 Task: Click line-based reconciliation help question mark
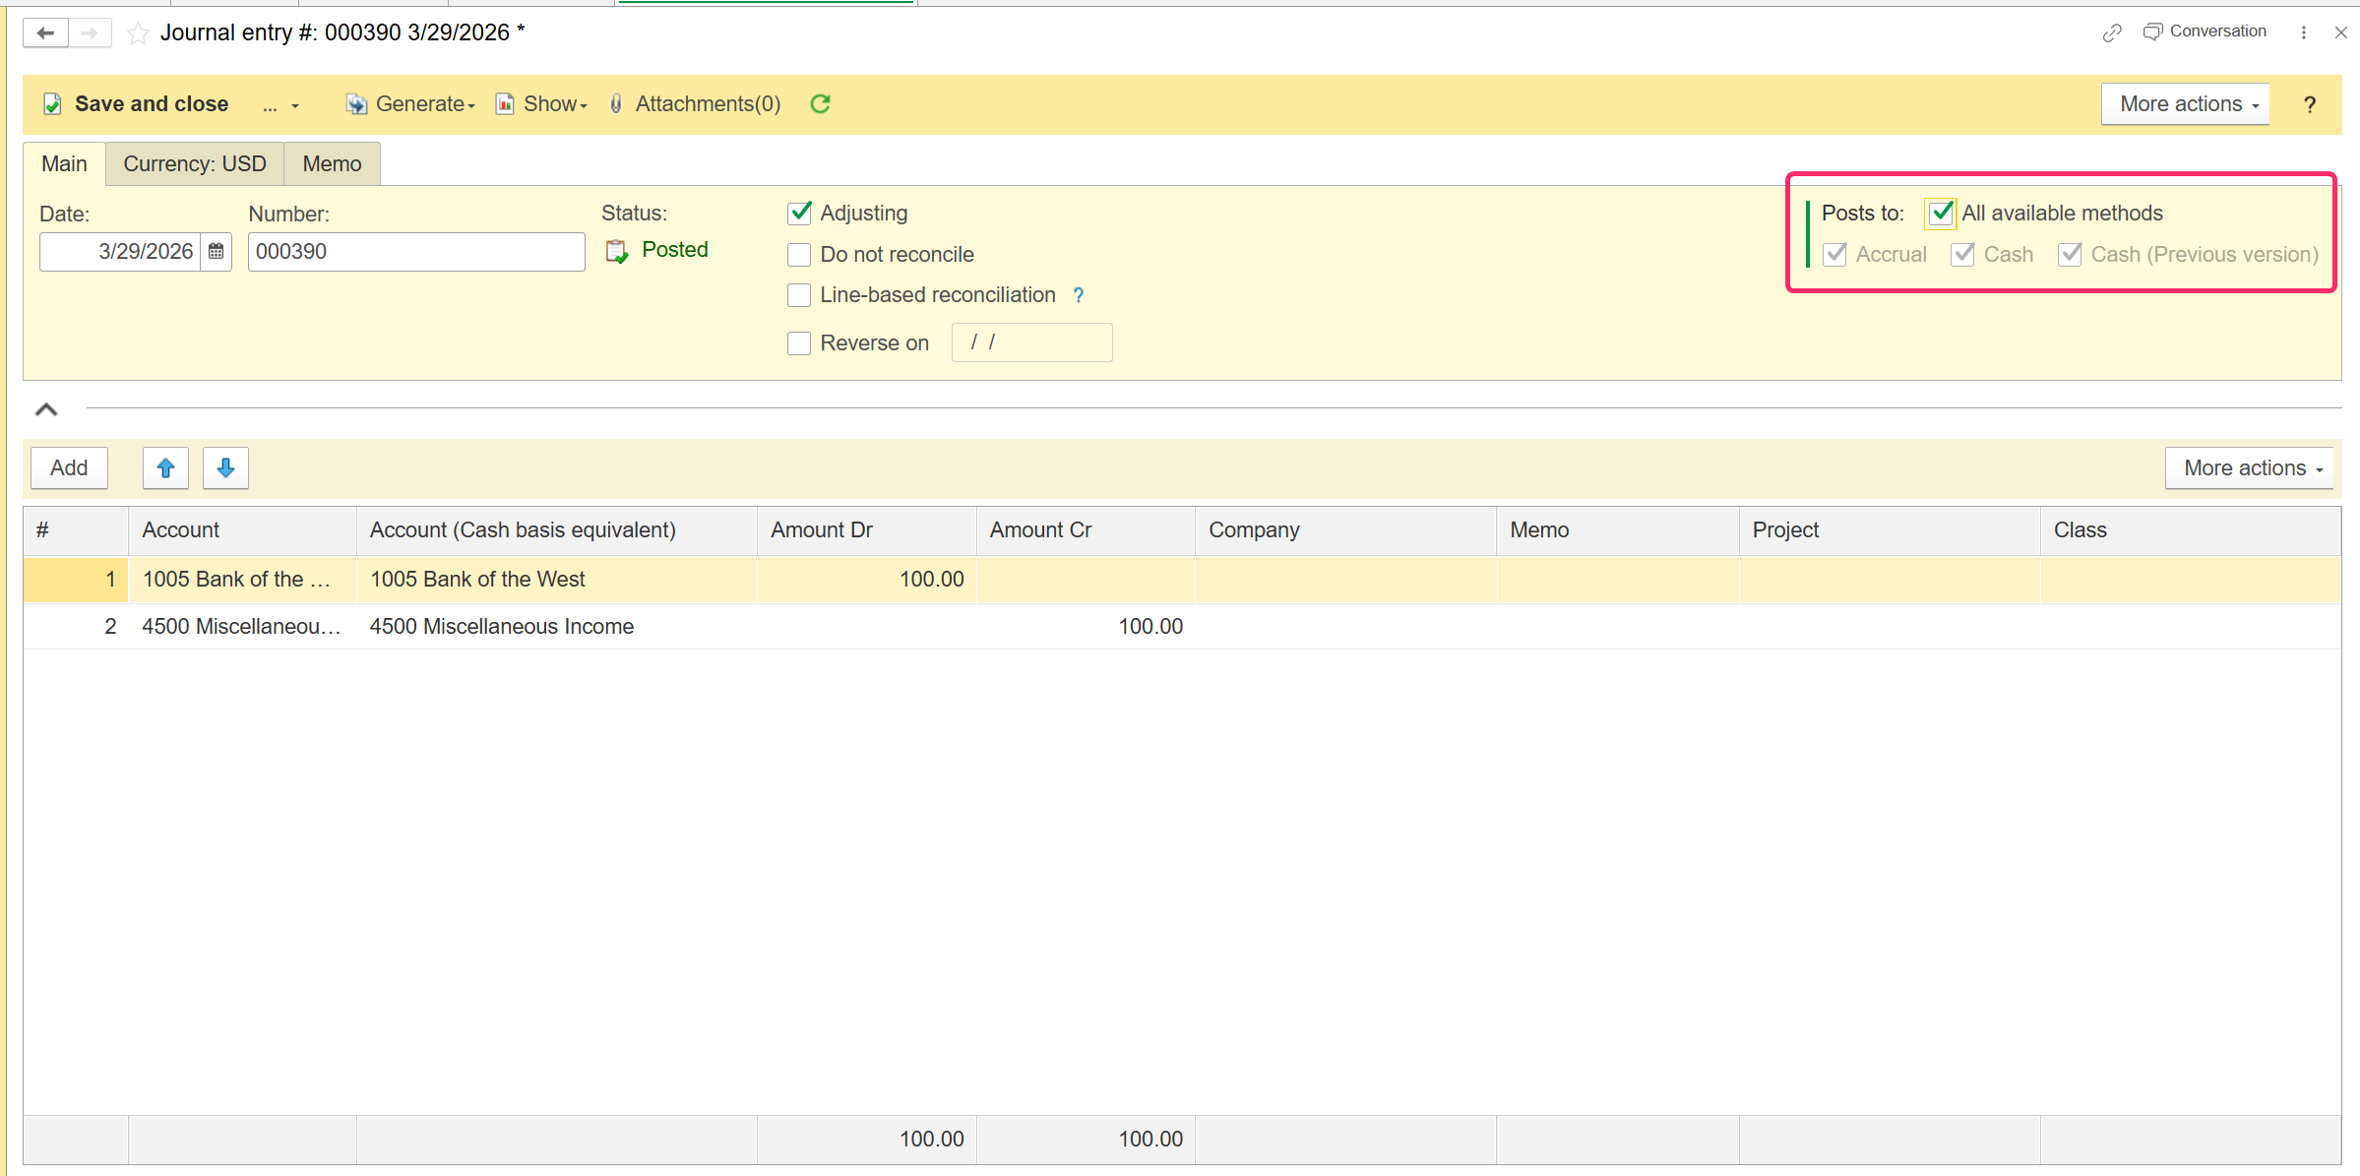(1079, 295)
